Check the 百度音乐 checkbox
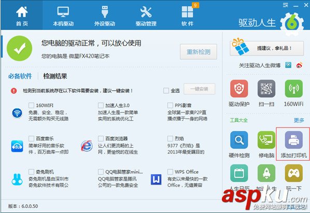This screenshot has height=213, width=310. coord(31,138)
